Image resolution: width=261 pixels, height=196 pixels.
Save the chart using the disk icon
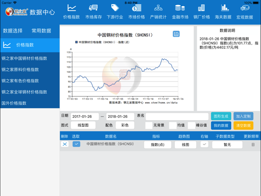(x=176, y=34)
